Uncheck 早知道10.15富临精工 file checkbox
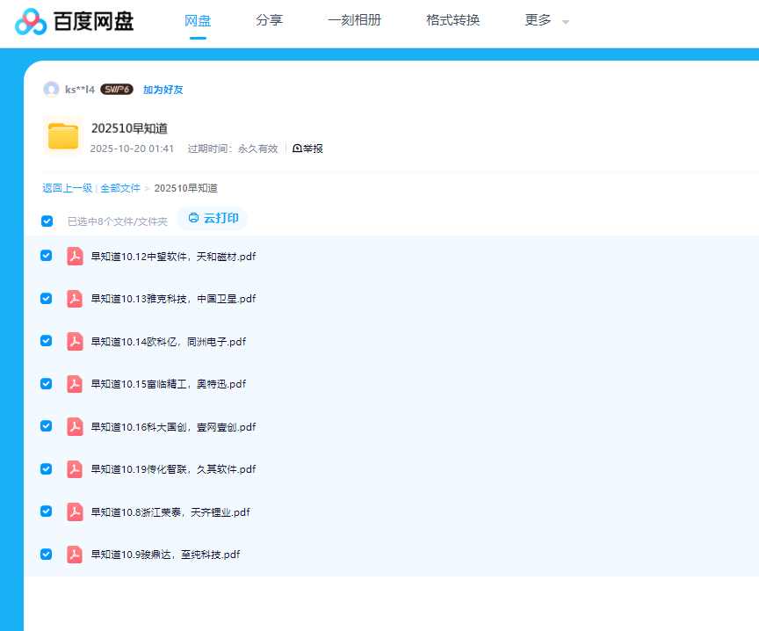Image resolution: width=759 pixels, height=631 pixels. click(47, 383)
